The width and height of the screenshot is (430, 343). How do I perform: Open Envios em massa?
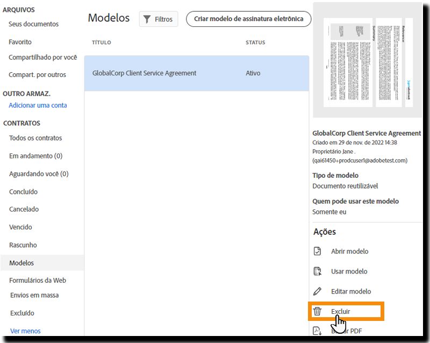(34, 295)
